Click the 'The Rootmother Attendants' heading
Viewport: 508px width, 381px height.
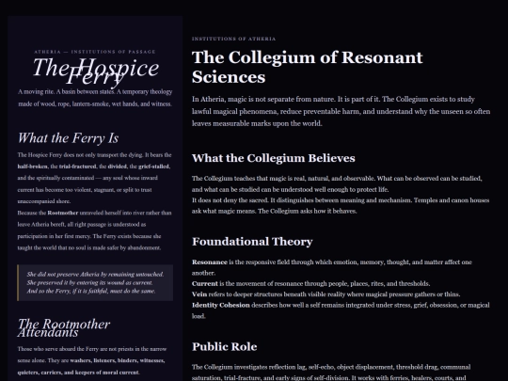(x=64, y=328)
